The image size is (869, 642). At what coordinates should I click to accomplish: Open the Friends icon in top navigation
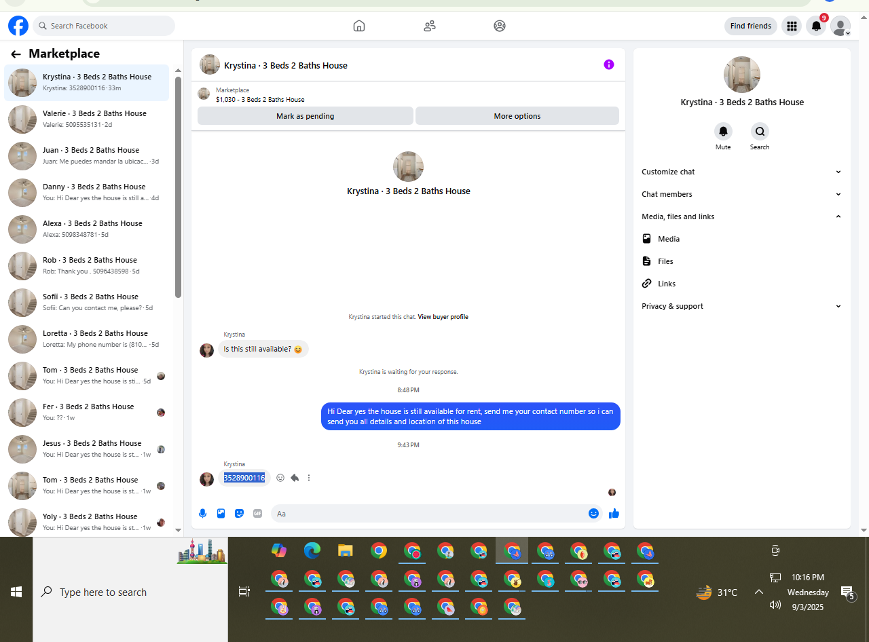click(x=430, y=26)
